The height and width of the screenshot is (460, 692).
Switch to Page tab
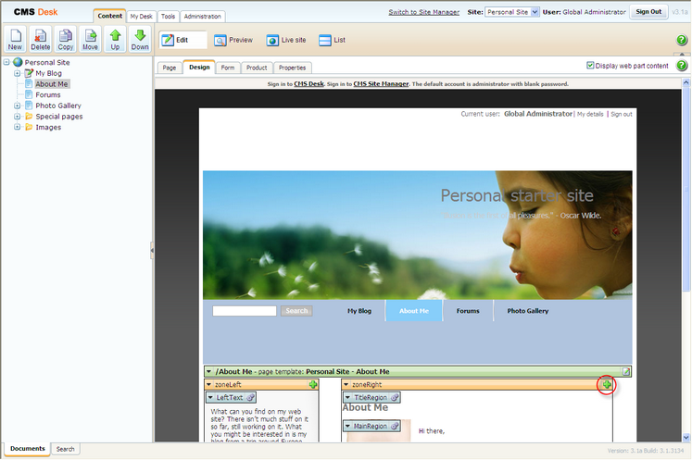170,68
